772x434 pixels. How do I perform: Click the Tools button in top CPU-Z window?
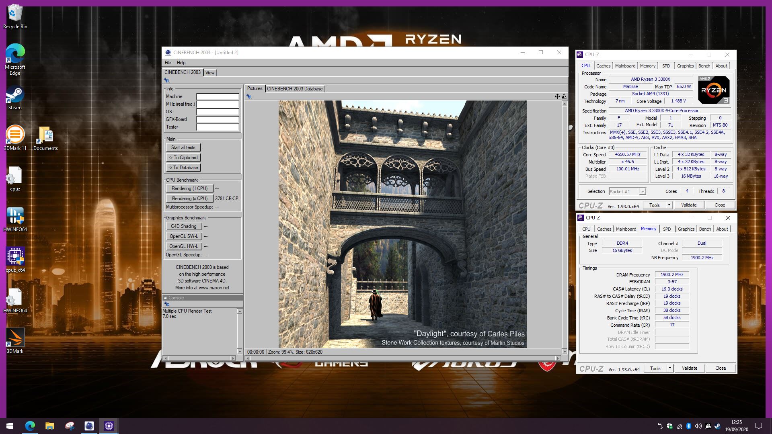654,205
